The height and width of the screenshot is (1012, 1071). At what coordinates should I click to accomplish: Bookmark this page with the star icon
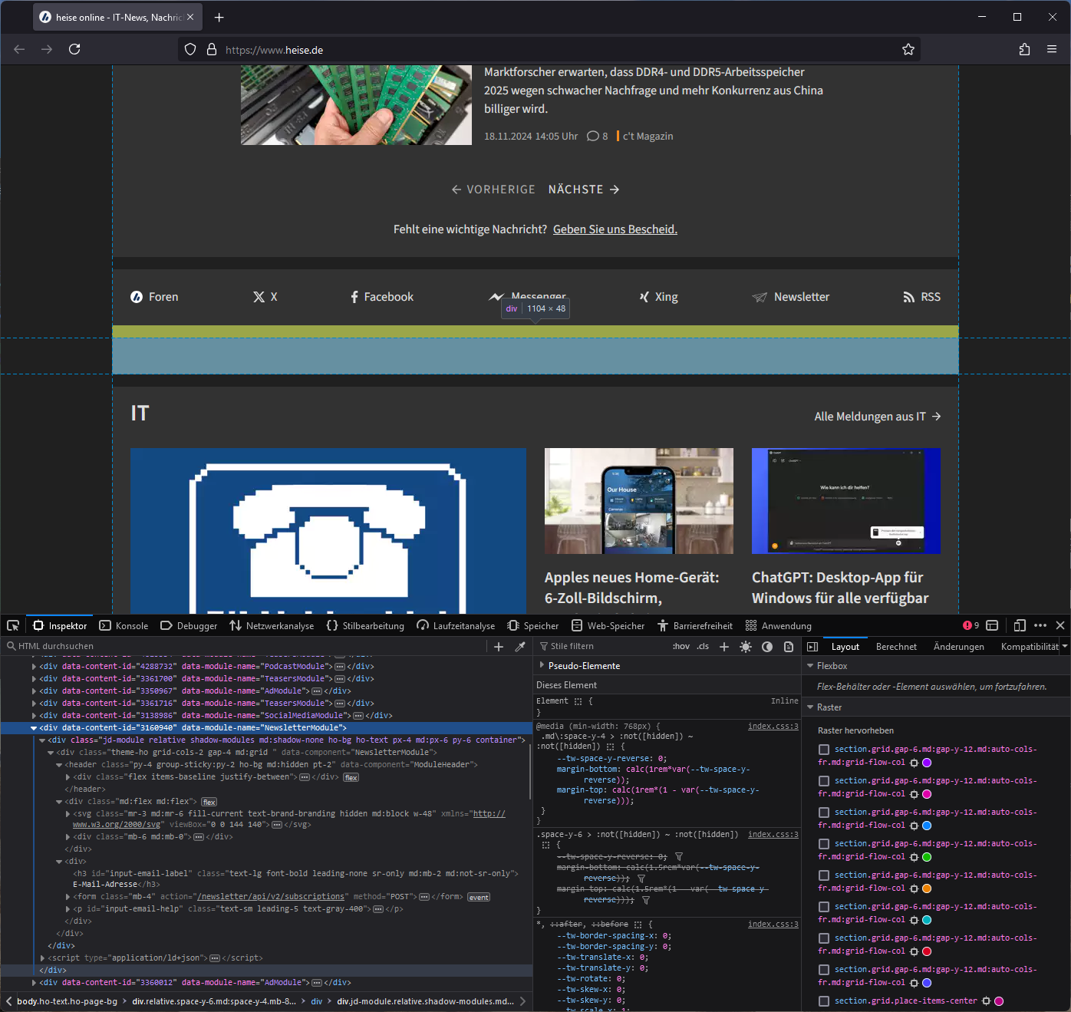[908, 49]
